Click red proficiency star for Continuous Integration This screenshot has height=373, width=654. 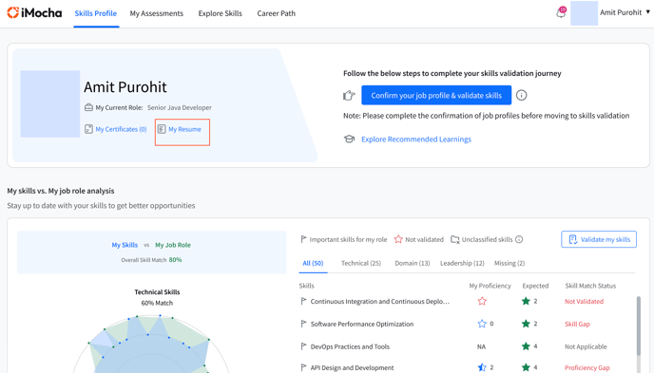coord(482,301)
